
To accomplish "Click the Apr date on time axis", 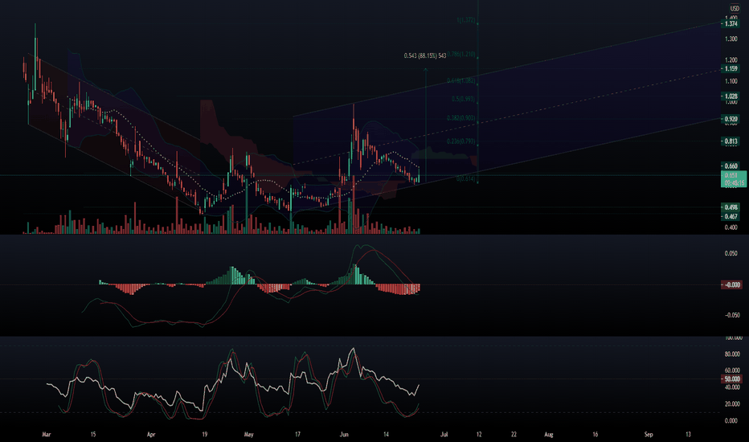I will click(x=151, y=435).
